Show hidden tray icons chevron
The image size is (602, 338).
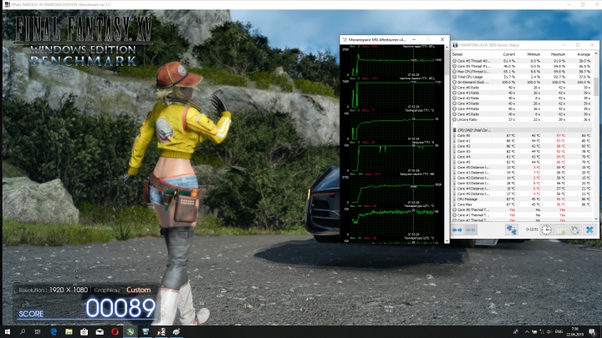[527, 332]
